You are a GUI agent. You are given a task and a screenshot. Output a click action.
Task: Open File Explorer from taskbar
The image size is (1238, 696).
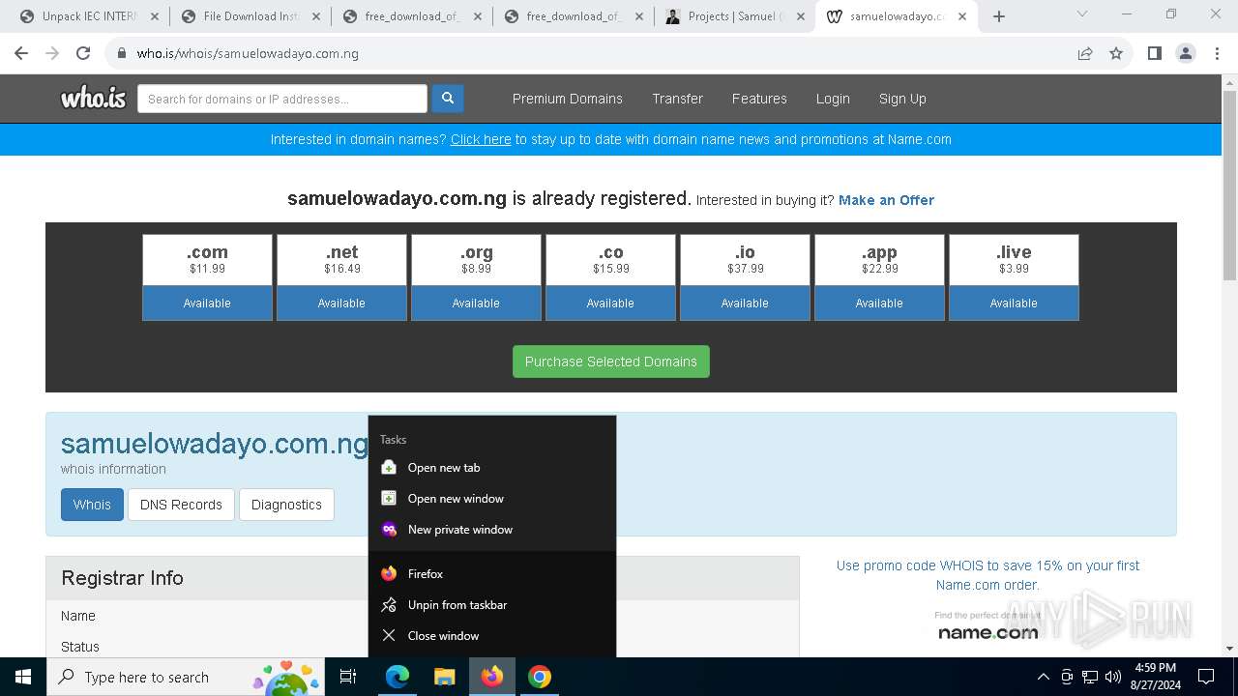click(444, 677)
